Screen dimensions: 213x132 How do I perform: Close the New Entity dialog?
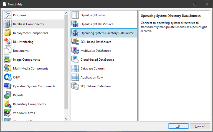(206, 4)
